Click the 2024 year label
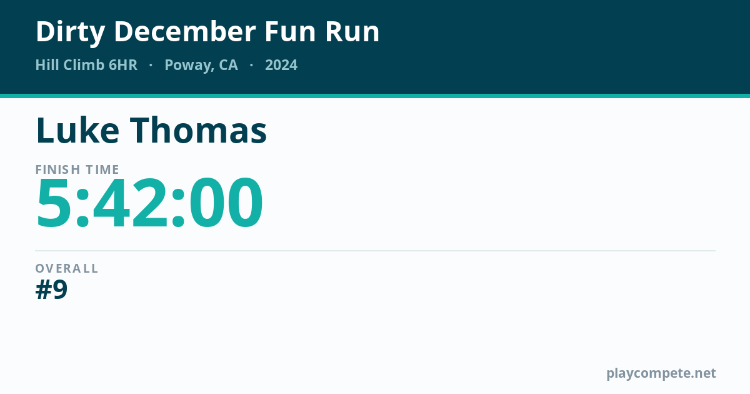The width and height of the screenshot is (750, 394). click(x=281, y=65)
